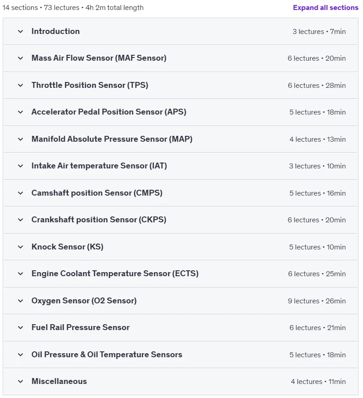Click the 6 lectures • 28min label
The height and width of the screenshot is (398, 363).
click(316, 86)
